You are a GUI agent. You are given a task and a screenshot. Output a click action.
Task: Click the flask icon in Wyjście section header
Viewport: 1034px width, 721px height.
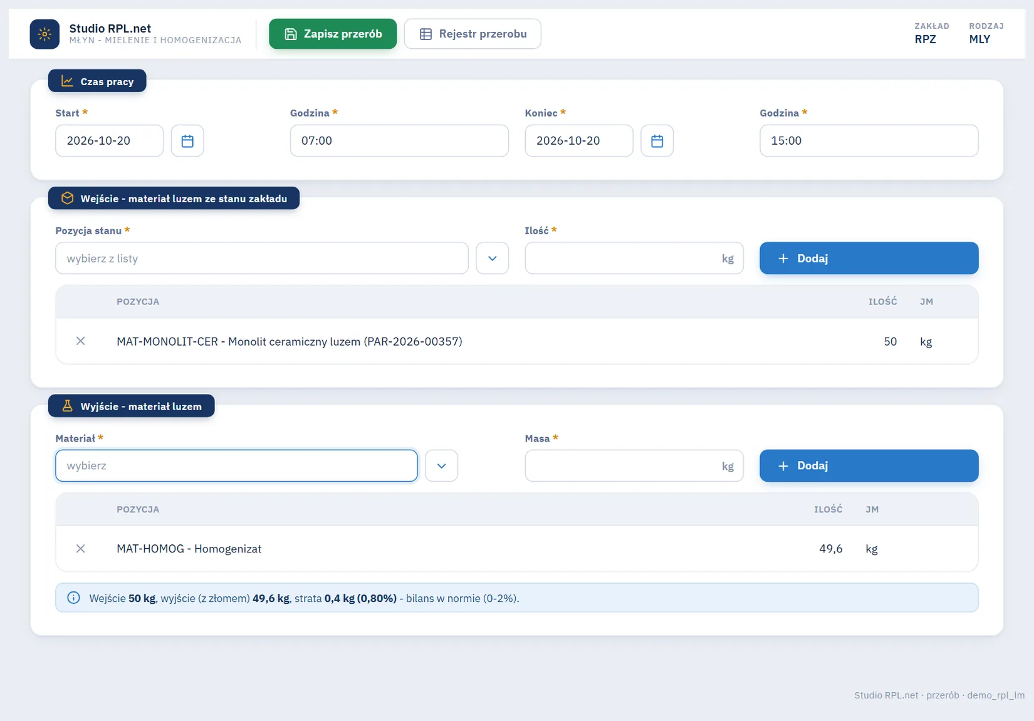pyautogui.click(x=67, y=406)
